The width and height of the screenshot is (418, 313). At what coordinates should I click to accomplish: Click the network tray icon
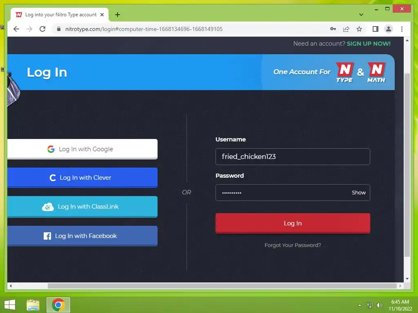pos(370,305)
